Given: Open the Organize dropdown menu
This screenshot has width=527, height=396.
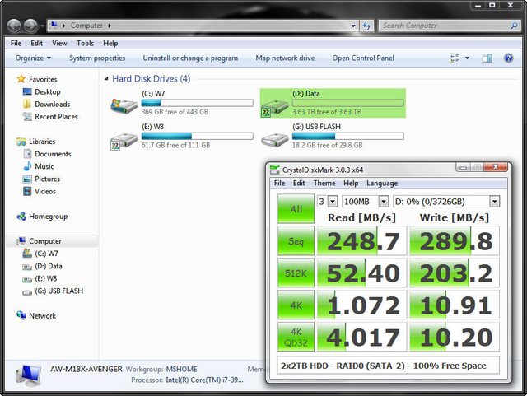Looking at the screenshot, I should pos(33,58).
